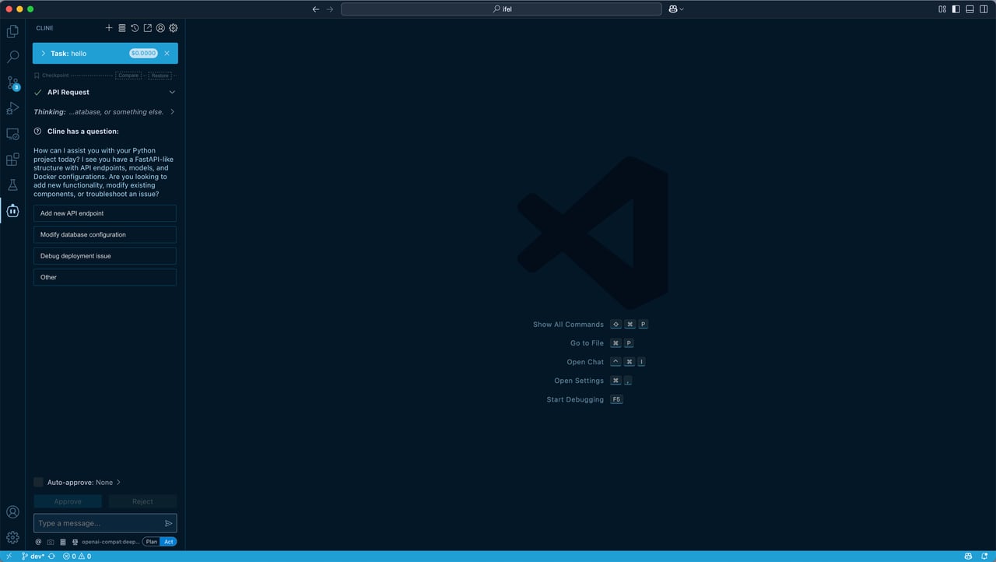996x562 pixels.
Task: Toggle the bottom panel
Action: pyautogui.click(x=970, y=9)
